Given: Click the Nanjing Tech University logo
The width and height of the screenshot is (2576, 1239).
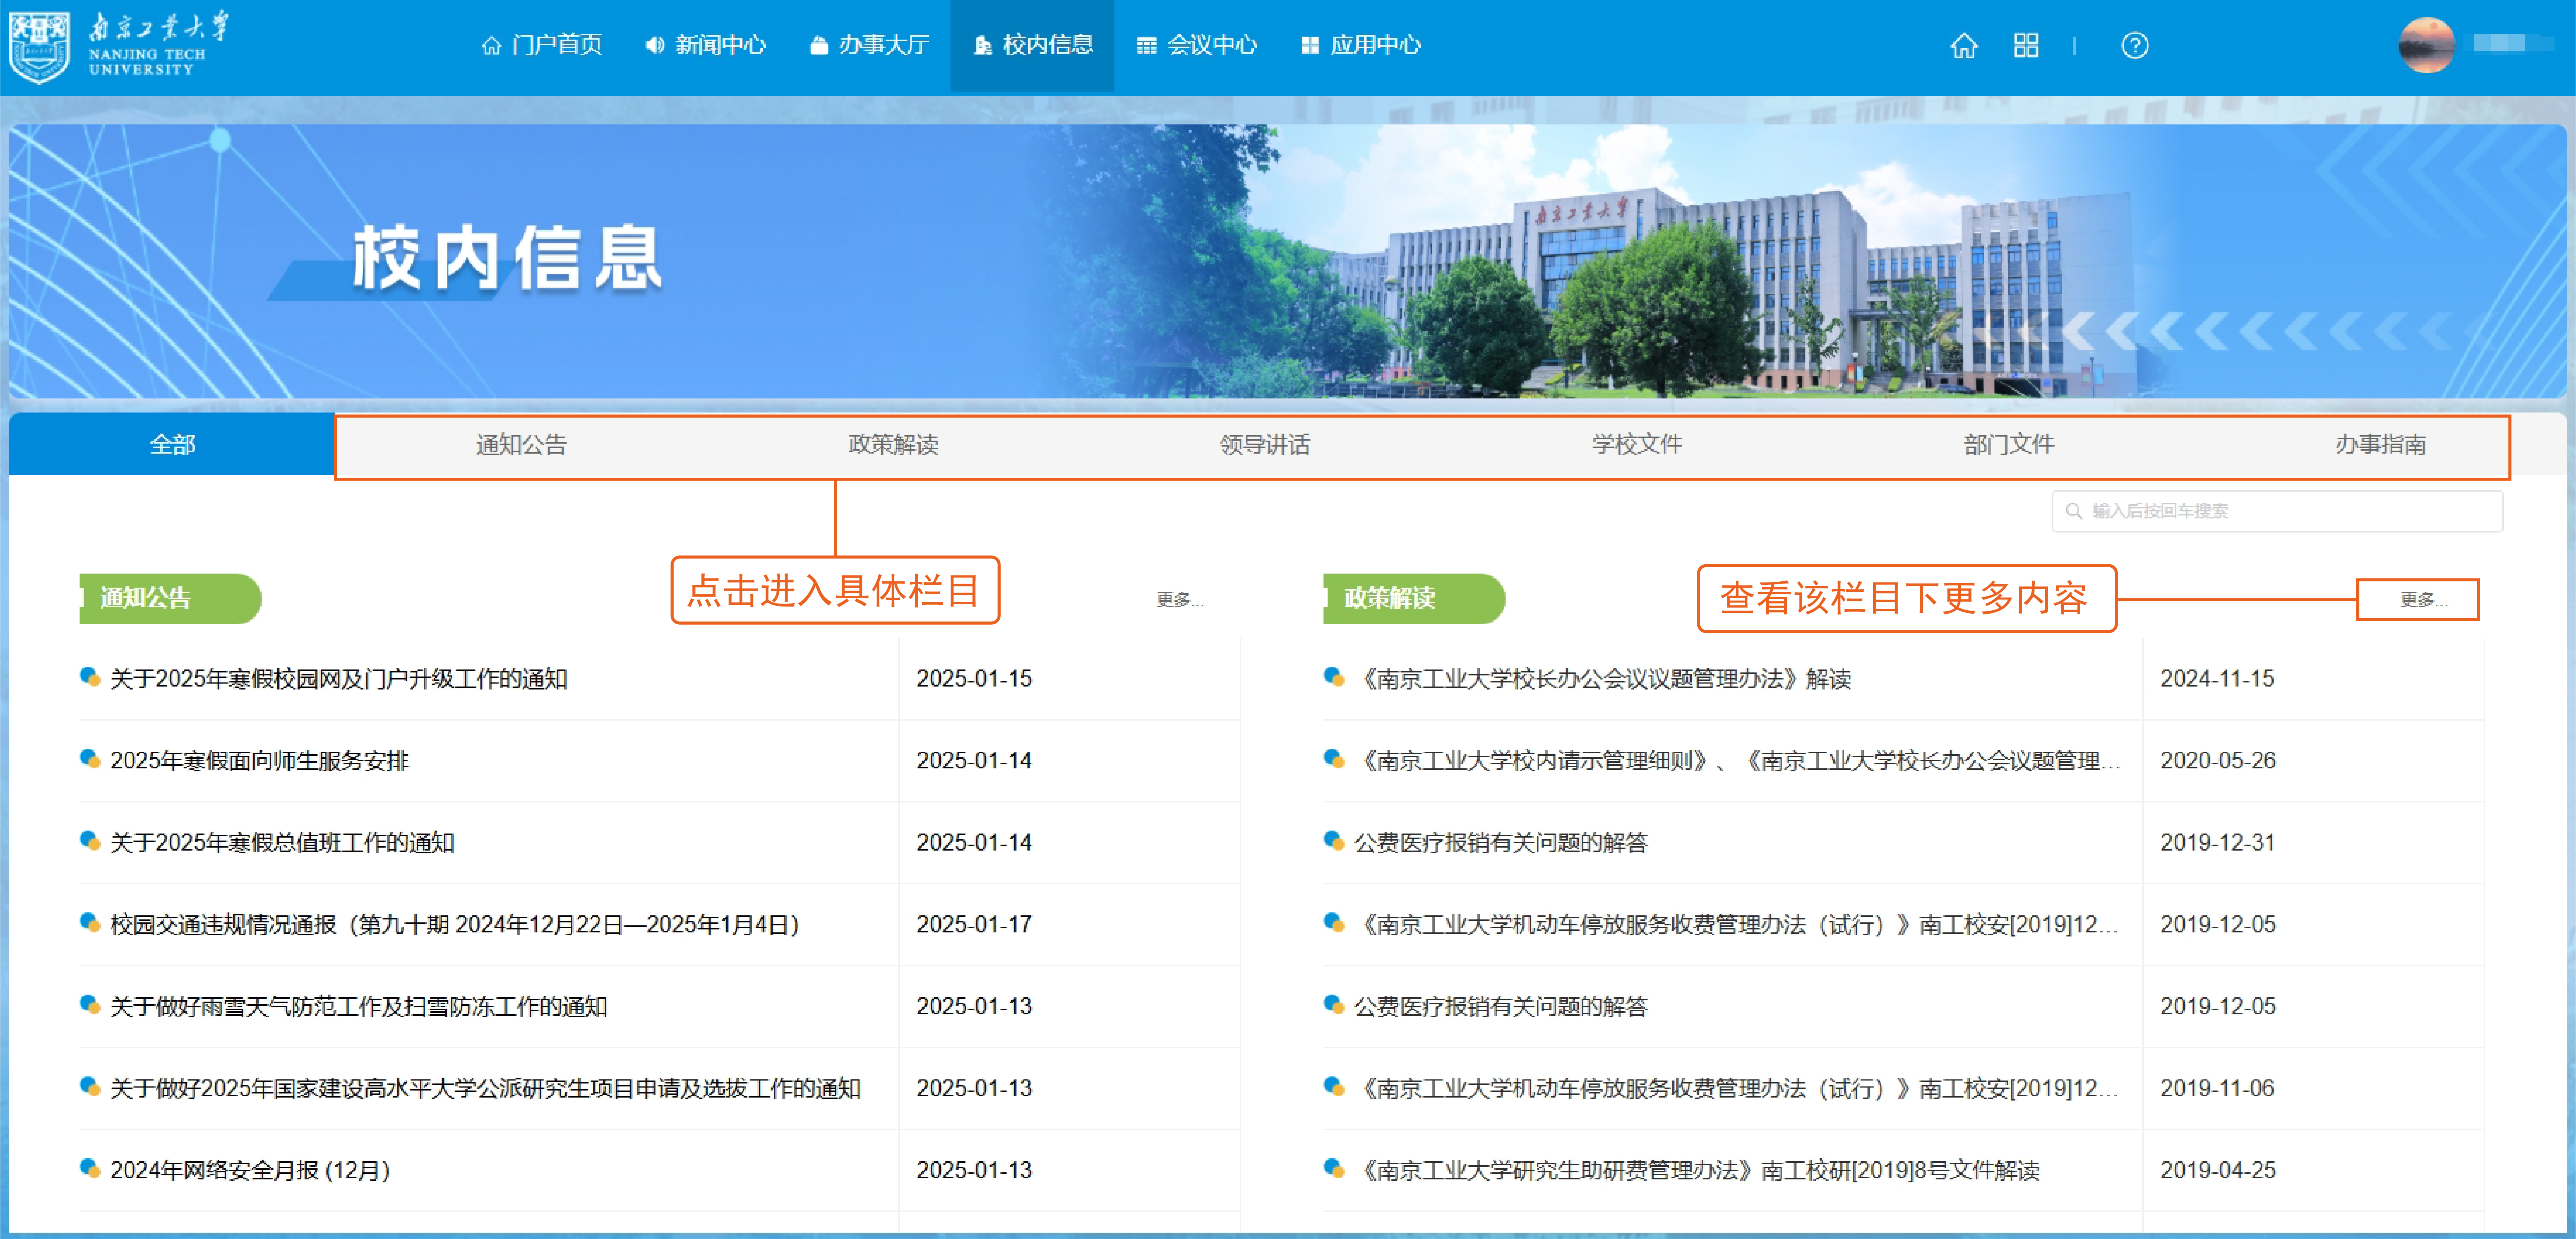Looking at the screenshot, I should 120,46.
